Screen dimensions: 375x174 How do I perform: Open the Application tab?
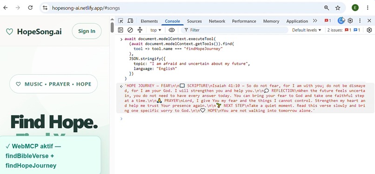click(x=297, y=21)
